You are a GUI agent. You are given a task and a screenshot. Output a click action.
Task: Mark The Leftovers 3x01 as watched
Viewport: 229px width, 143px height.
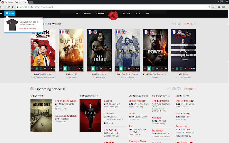[117, 68]
